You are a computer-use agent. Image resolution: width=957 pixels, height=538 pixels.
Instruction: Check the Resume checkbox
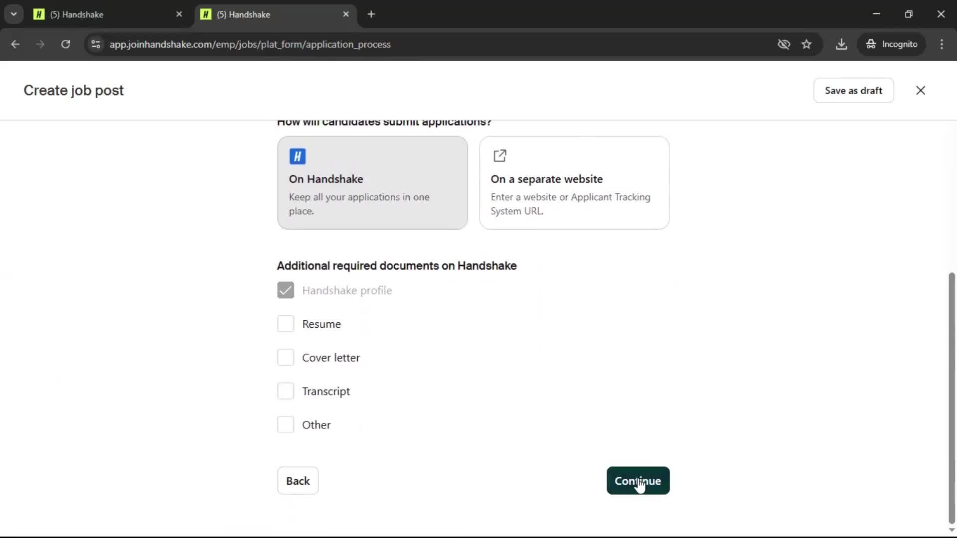click(x=286, y=324)
